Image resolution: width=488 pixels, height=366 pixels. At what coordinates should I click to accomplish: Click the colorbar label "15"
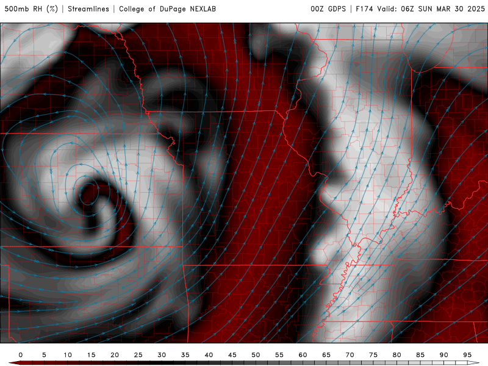coord(91,355)
